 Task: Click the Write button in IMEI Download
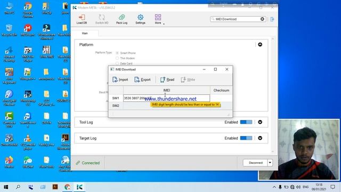[x=188, y=79]
